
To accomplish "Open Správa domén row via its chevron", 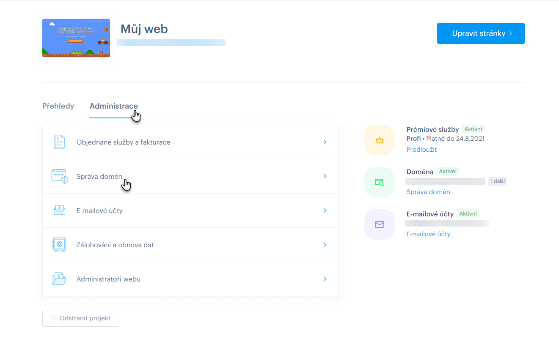I will (325, 176).
